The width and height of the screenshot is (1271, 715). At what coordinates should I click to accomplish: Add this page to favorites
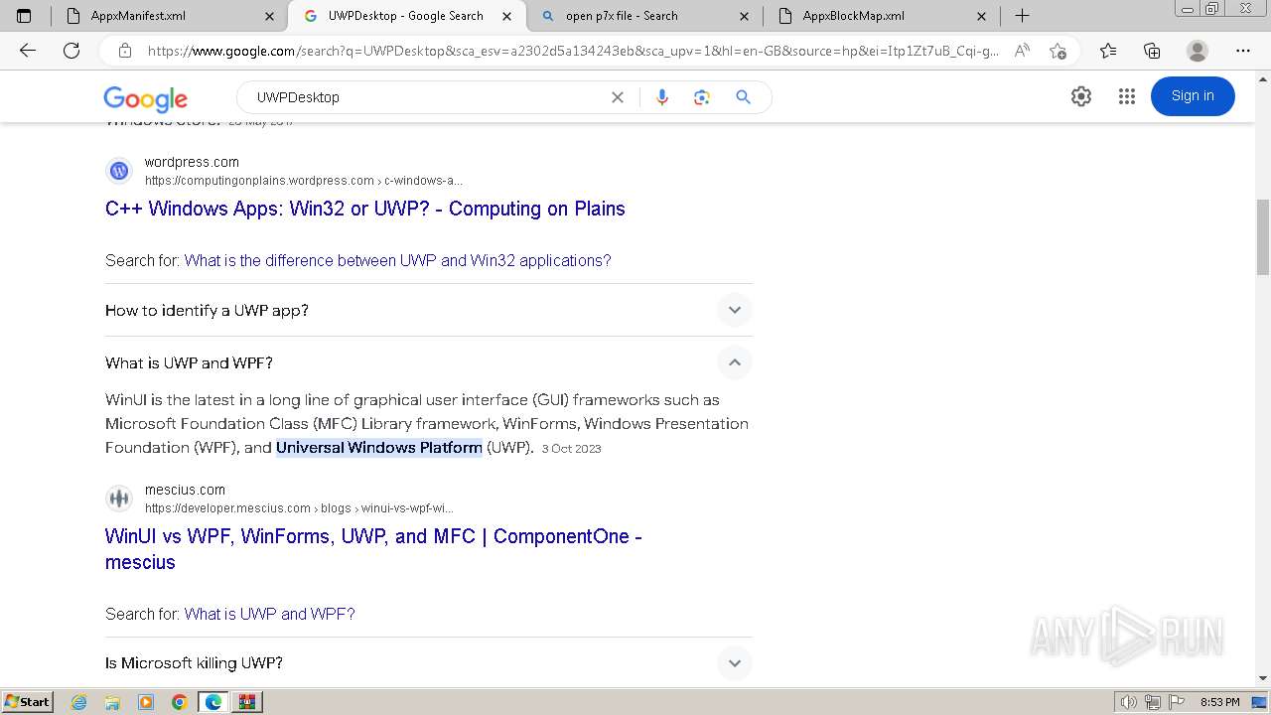pos(1058,51)
